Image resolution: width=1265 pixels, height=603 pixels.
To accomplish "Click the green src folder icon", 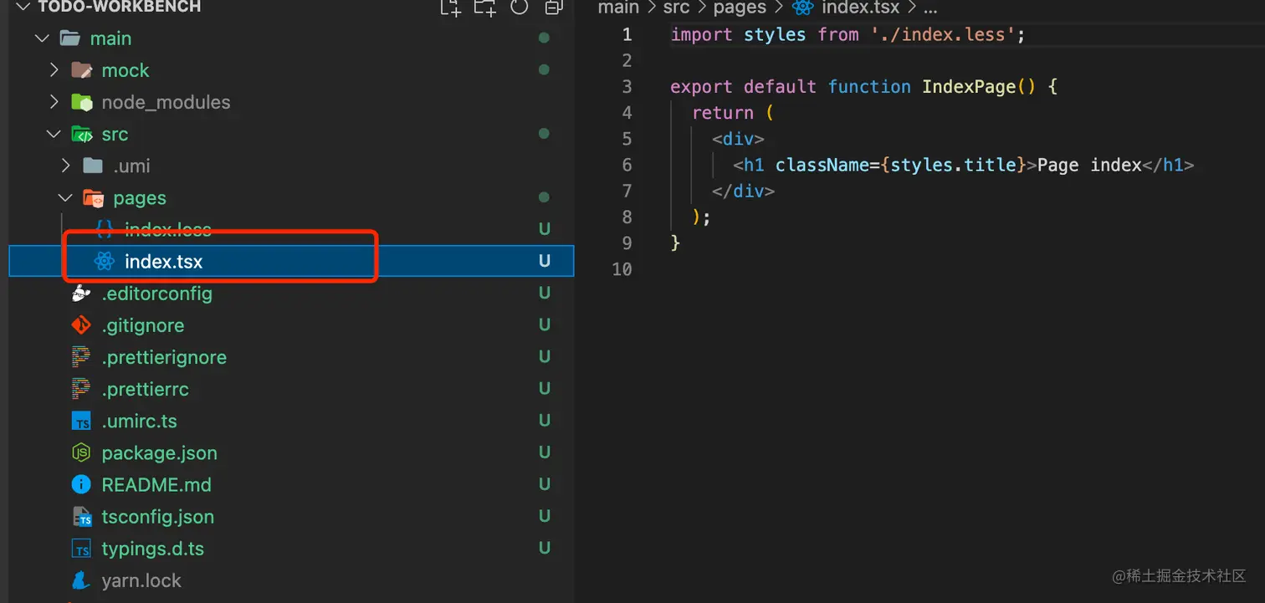I will point(81,134).
